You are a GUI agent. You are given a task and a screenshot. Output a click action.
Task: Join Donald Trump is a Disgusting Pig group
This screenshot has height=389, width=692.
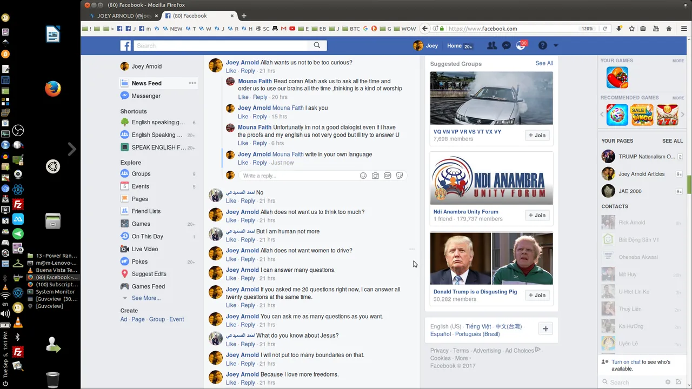537,295
